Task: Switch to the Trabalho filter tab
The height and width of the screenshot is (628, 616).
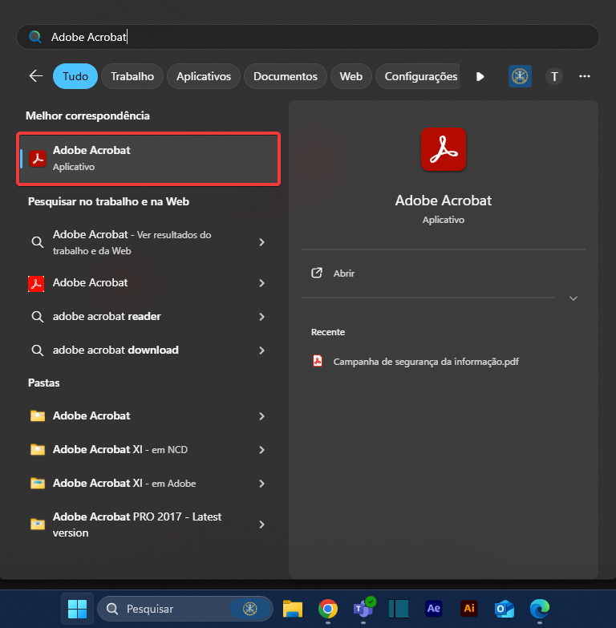Action: 132,76
